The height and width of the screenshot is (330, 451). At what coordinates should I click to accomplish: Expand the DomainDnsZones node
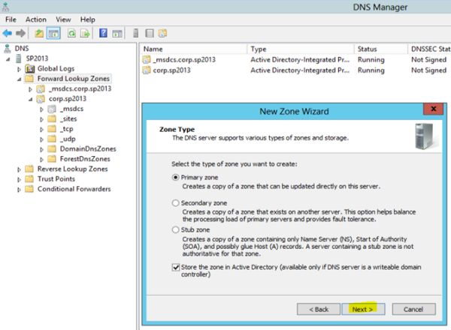(x=41, y=149)
